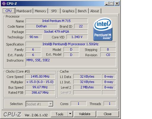Click the Clocks (Core #0) group label

point(18,71)
